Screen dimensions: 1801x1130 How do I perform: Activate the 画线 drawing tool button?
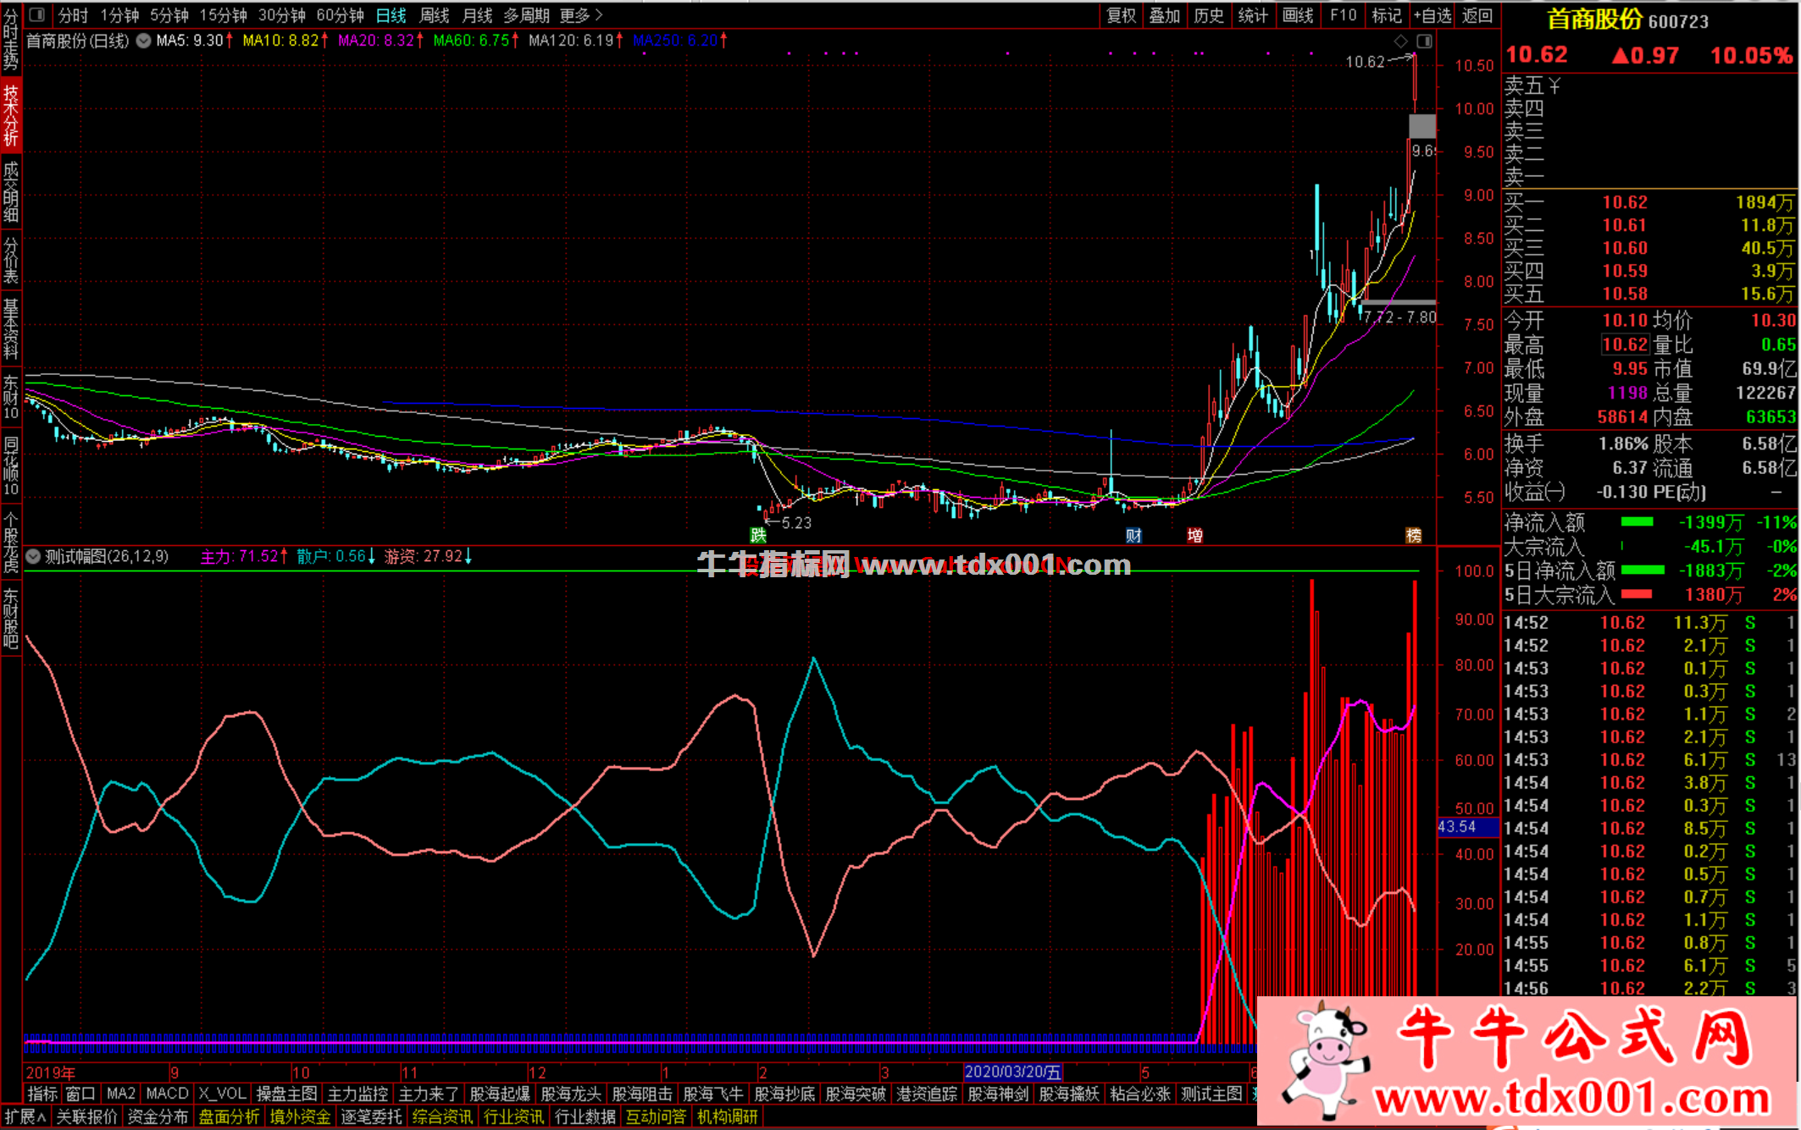(x=1298, y=15)
